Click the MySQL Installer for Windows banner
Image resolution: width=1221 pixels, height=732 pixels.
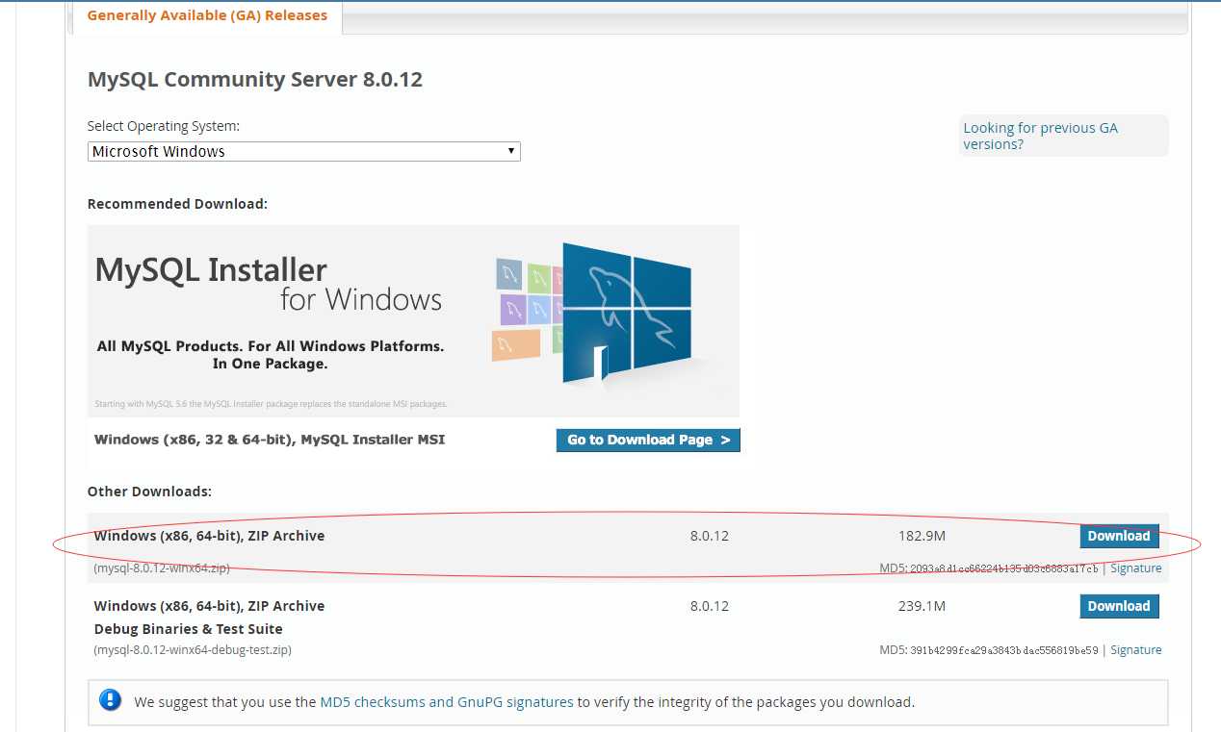(x=413, y=320)
